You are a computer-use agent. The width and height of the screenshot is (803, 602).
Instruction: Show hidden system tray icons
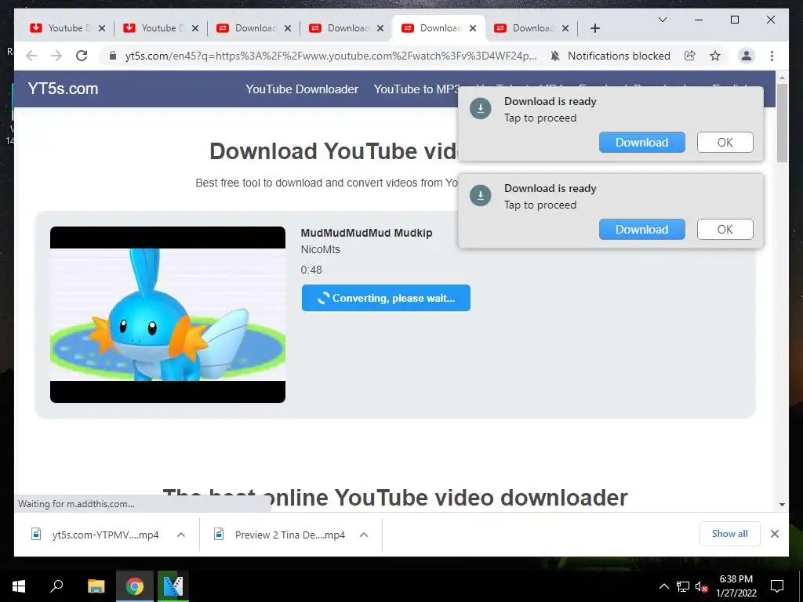coord(663,586)
